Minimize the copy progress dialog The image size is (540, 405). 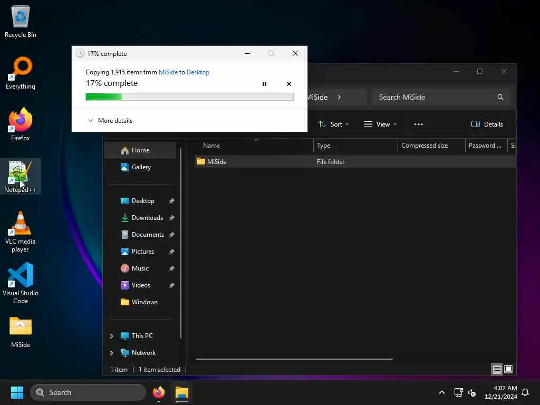(247, 53)
